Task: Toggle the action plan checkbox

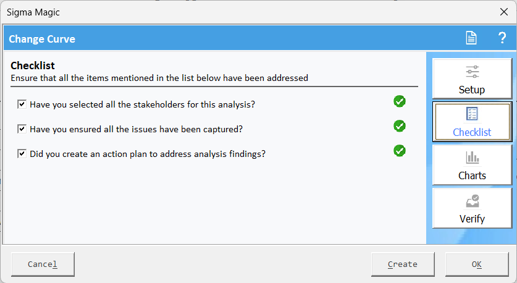Action: coord(22,154)
